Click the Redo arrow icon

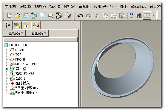89,16
